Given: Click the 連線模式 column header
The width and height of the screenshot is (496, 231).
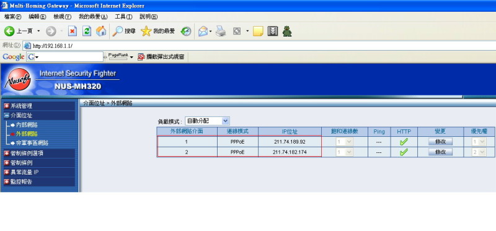Looking at the screenshot, I should point(237,131).
